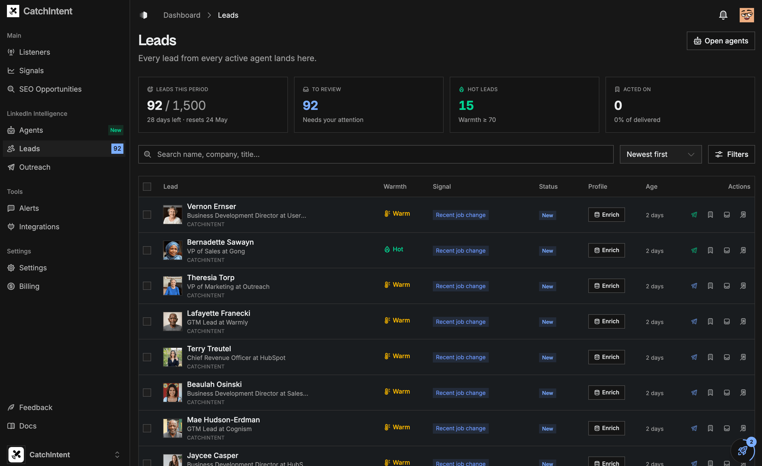Toggle the sidebar collapse icon
This screenshot has width=762, height=466.
click(143, 15)
